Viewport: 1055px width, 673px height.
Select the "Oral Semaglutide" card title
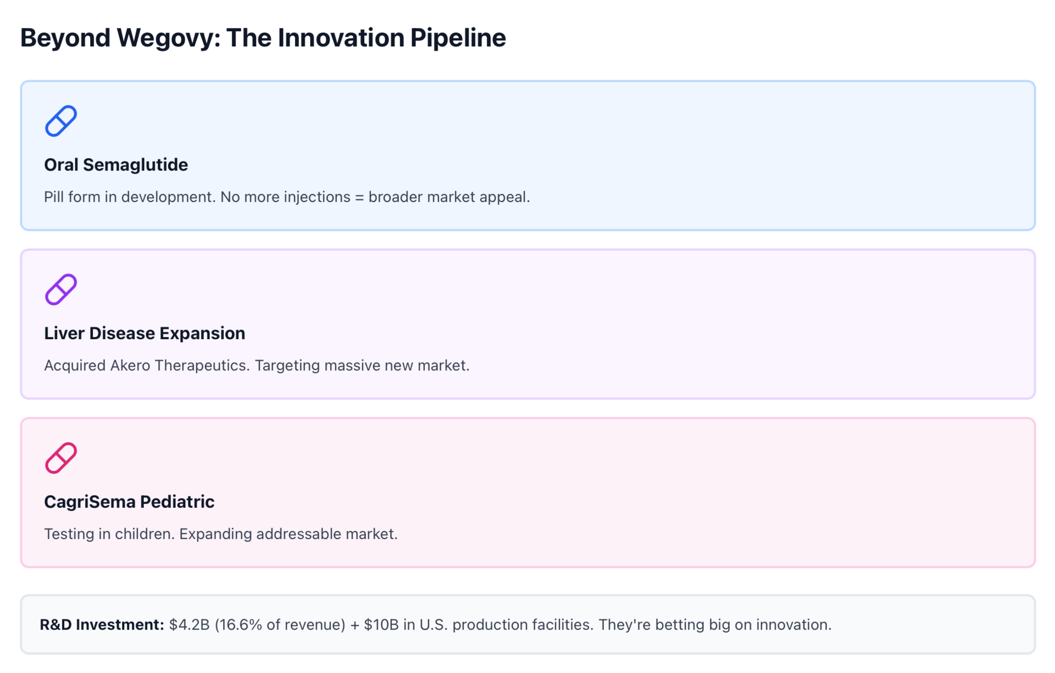pyautogui.click(x=116, y=165)
